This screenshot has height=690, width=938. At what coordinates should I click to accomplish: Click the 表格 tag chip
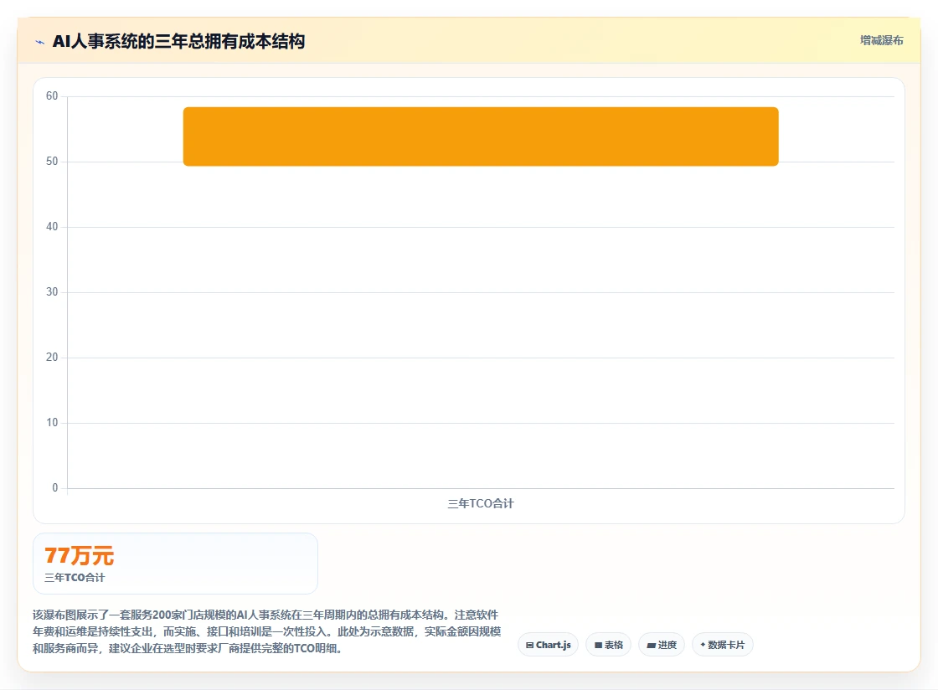[x=608, y=645]
